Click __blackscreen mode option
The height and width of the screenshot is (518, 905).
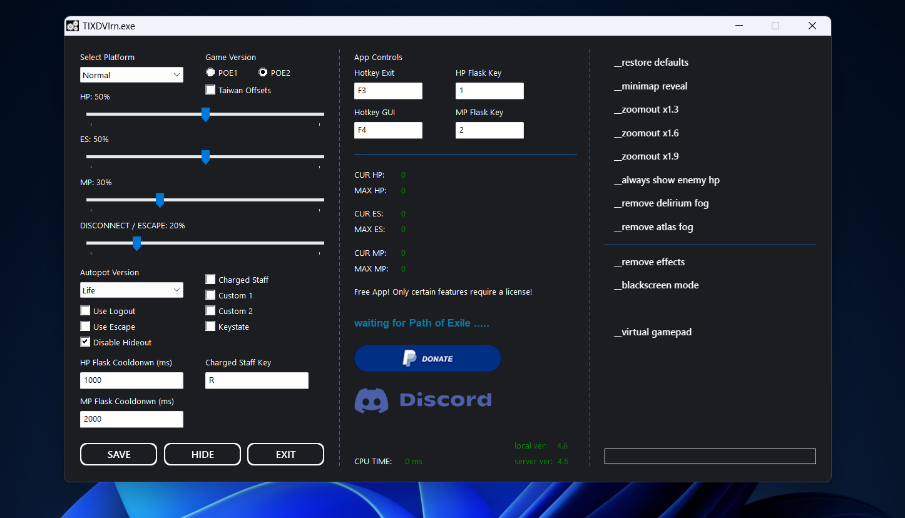point(656,285)
